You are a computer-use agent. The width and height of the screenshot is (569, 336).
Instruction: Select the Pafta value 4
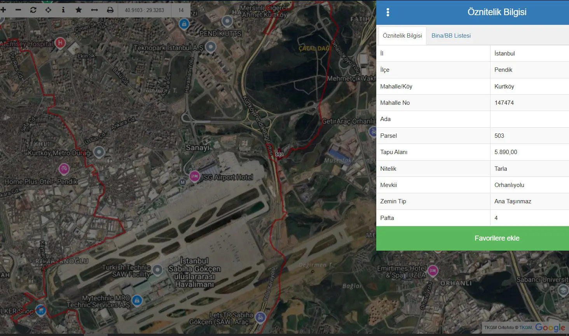[529, 218]
